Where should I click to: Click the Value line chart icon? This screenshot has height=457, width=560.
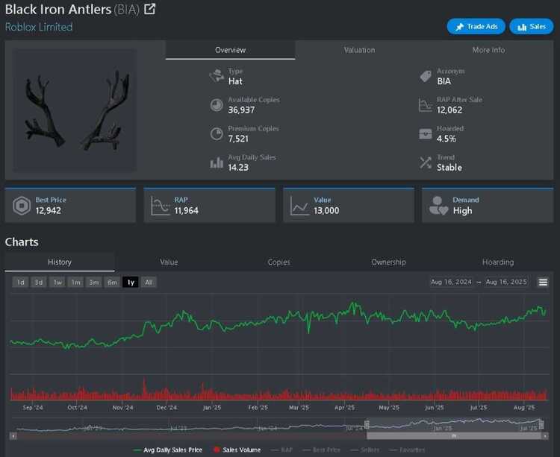coord(299,206)
